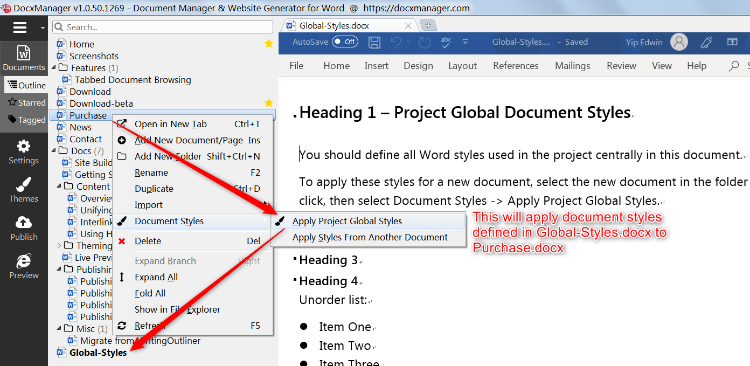Screen dimensions: 750x366
Task: Choose Delete from the context menu
Action: click(193, 241)
